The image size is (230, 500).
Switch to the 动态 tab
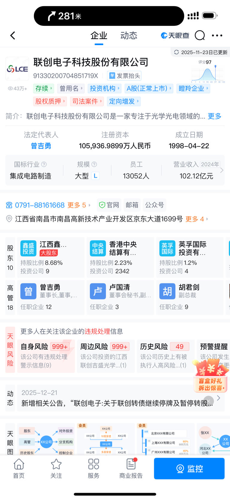[129, 35]
